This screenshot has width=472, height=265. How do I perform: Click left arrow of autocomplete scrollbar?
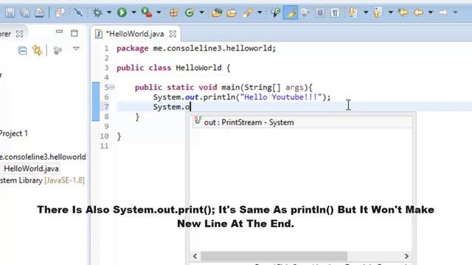[x=195, y=256]
